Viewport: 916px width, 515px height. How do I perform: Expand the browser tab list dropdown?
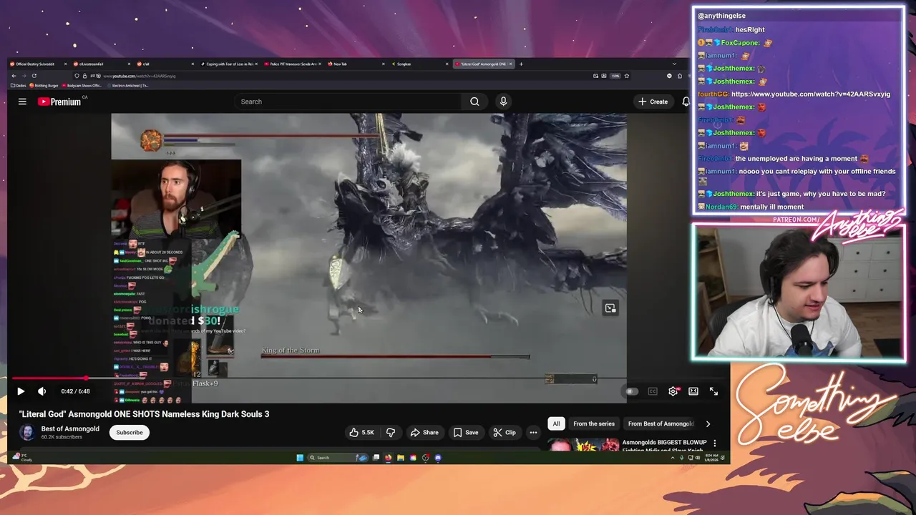[674, 64]
